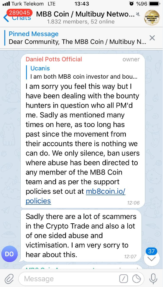This screenshot has height=287, width=163.
Task: Tap the DO user avatar
Action: (9, 254)
